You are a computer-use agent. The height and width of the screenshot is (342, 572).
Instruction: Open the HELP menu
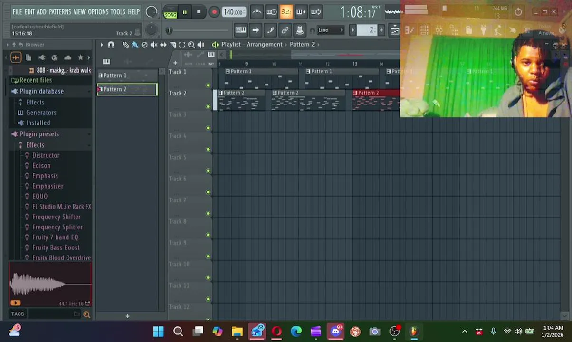click(x=134, y=12)
